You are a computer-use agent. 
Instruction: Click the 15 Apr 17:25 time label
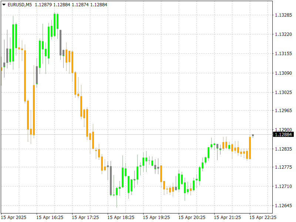[85, 218]
